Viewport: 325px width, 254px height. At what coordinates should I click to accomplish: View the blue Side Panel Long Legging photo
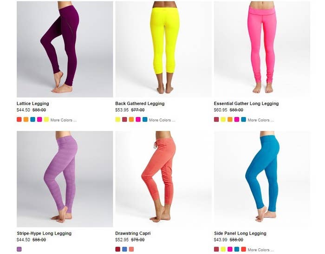click(262, 179)
